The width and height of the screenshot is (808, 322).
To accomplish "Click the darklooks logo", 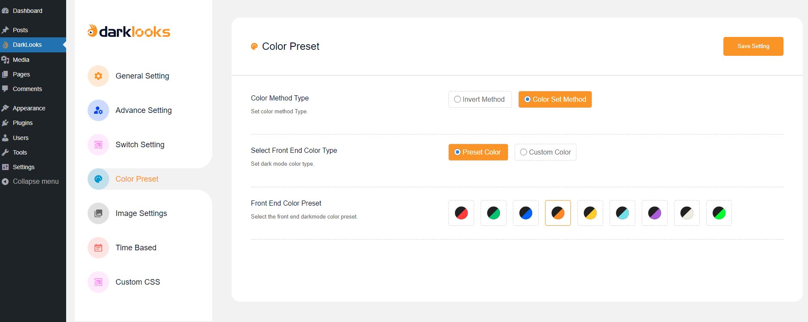I will pyautogui.click(x=129, y=31).
